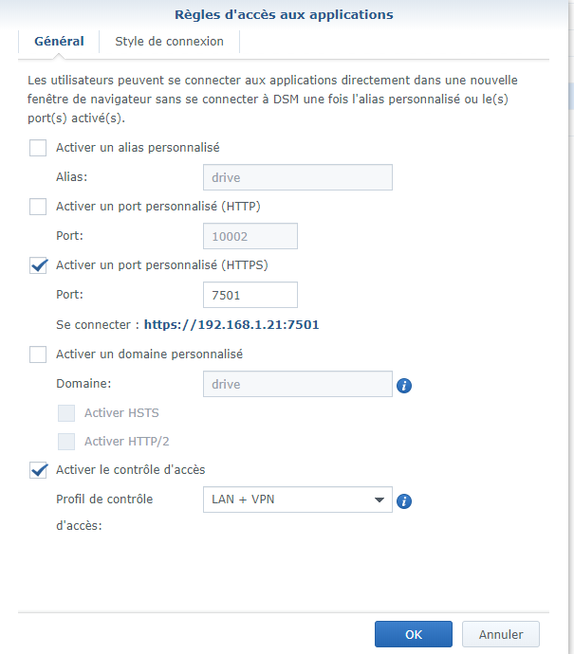The height and width of the screenshot is (654, 574).
Task: Click the dropdown arrow of access profile
Action: (379, 500)
